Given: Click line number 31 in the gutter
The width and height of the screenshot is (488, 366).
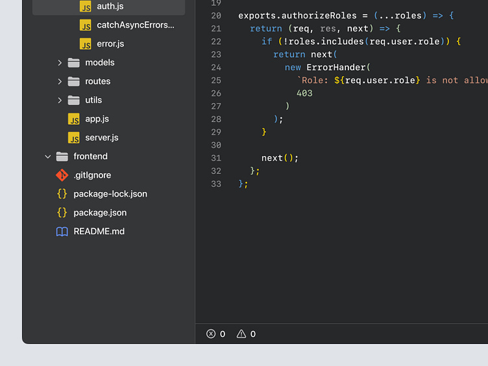Looking at the screenshot, I should point(216,158).
